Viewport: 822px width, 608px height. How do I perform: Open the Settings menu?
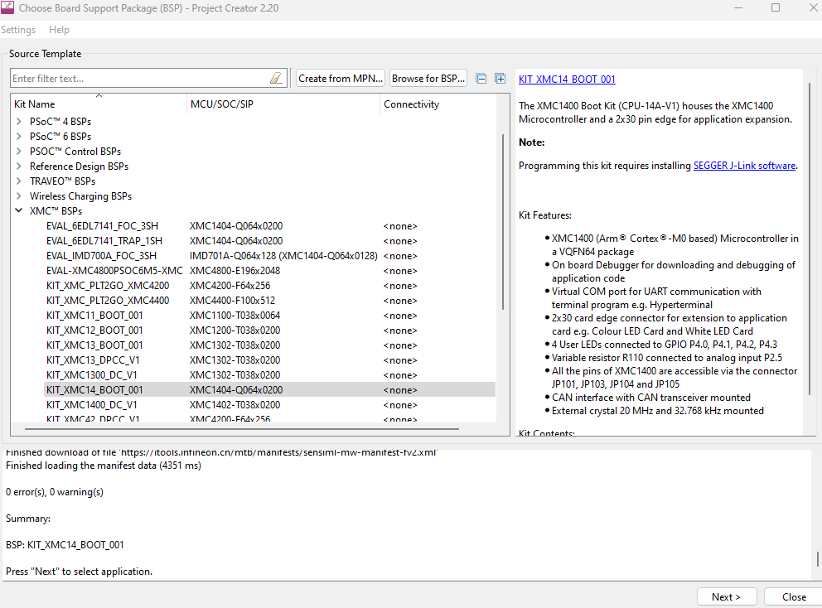(18, 30)
